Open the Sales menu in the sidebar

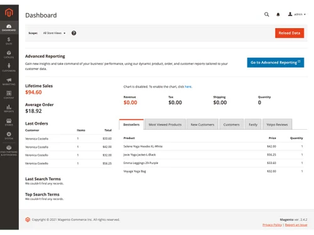[9, 41]
